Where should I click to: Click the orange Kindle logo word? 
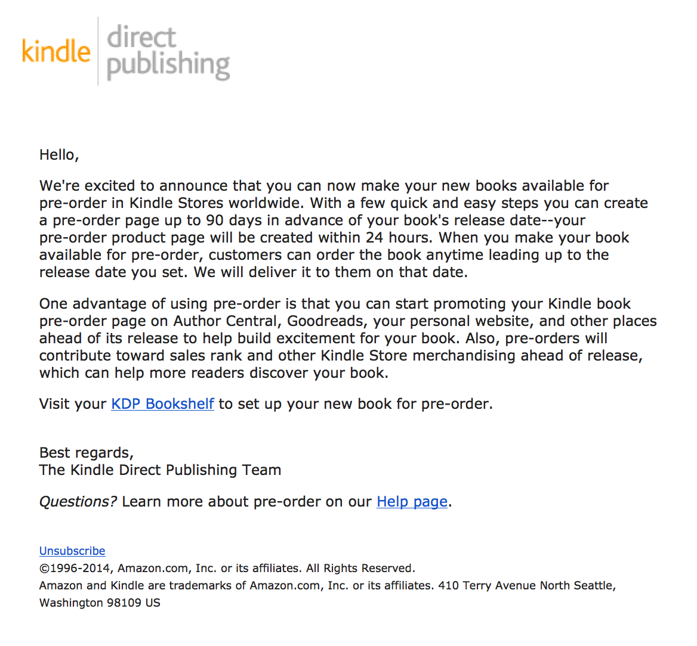pos(56,51)
